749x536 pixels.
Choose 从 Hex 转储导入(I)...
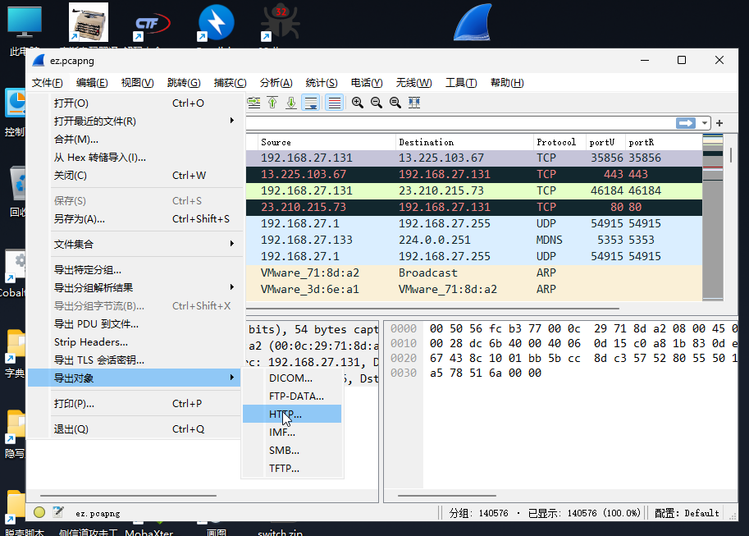coord(135,158)
